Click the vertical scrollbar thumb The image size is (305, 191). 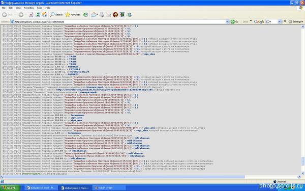pos(302,161)
